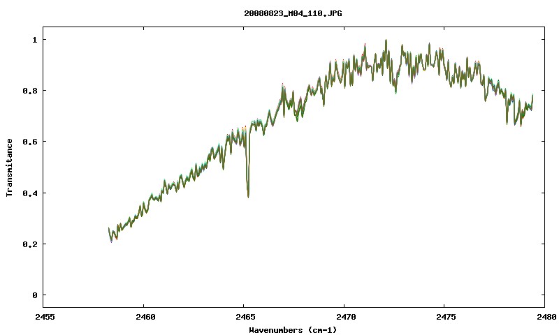The width and height of the screenshot is (559, 335).
Task: Click the x-axis tick label 2460
Action: (x=145, y=317)
